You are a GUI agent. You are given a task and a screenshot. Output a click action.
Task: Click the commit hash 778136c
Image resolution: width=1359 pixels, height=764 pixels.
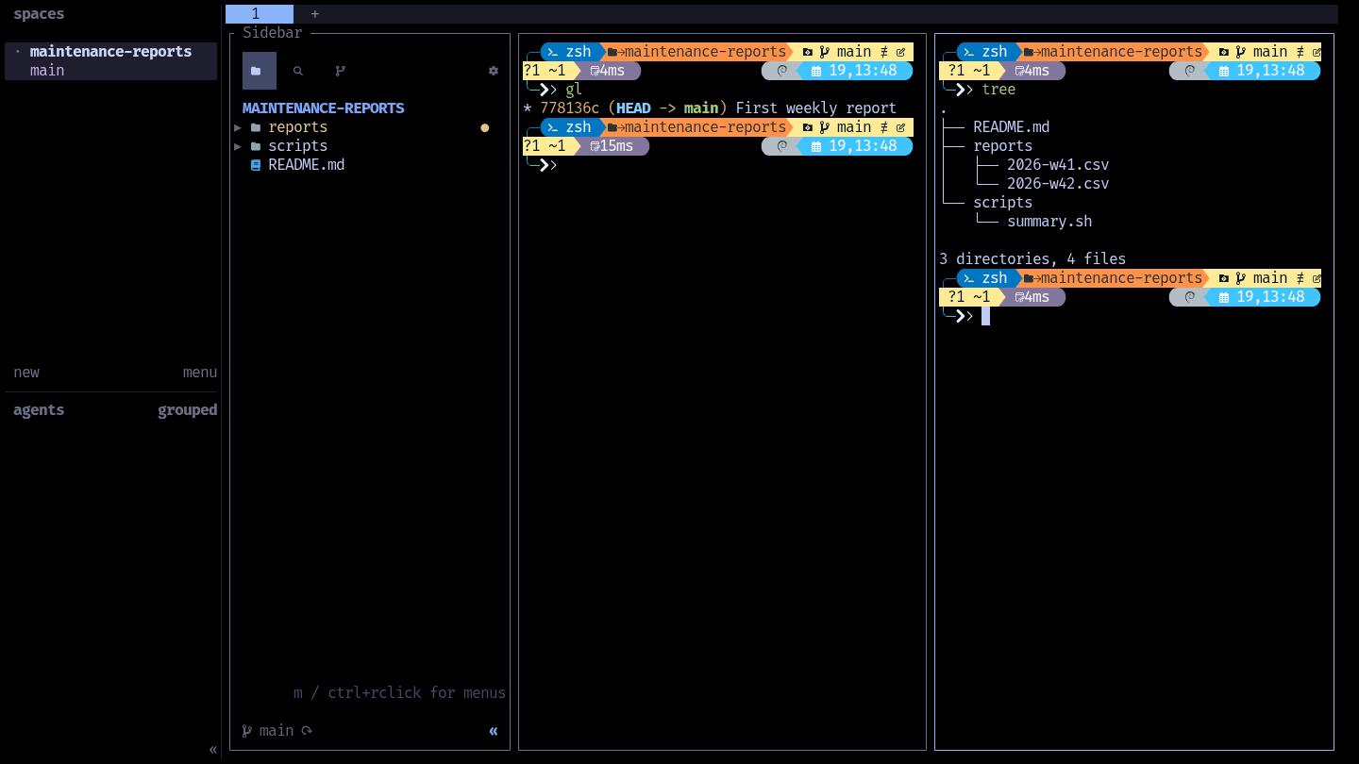pos(569,108)
